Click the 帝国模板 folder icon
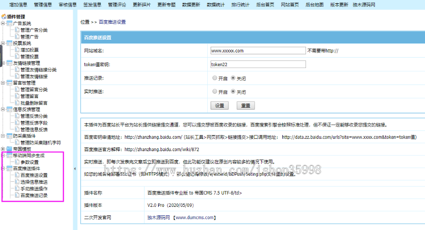This screenshot has width=425, height=230. point(9,149)
